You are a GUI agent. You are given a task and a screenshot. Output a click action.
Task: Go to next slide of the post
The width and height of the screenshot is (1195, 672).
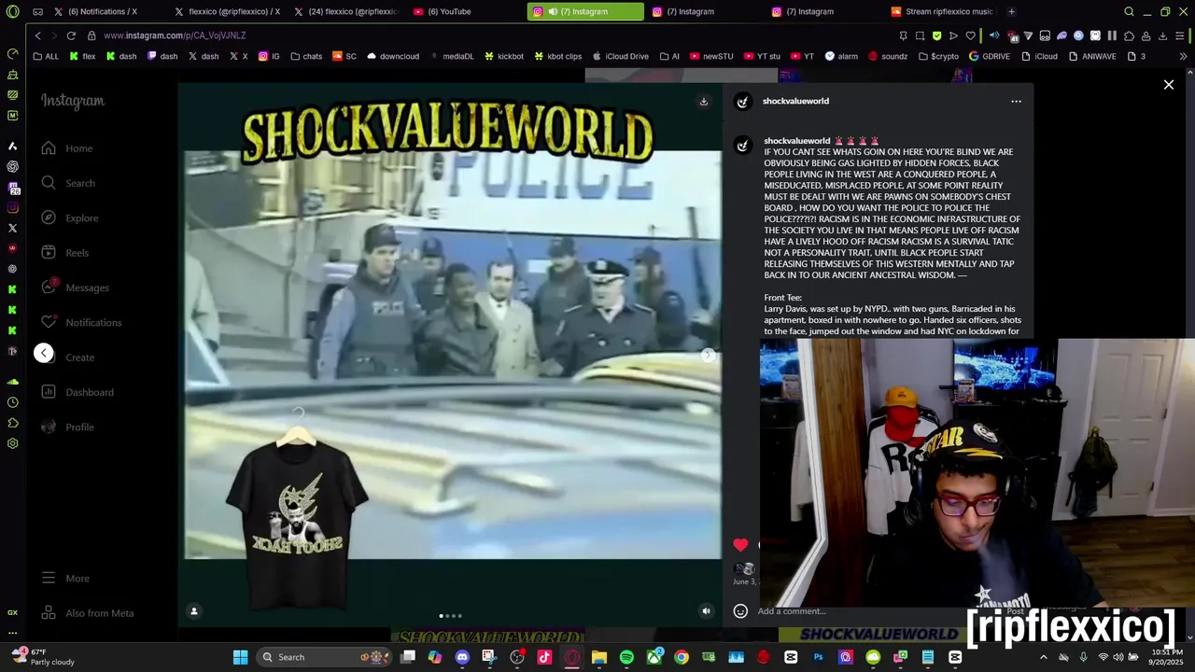[x=708, y=355]
